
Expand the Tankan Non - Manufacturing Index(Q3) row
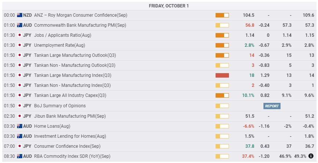(159, 85)
